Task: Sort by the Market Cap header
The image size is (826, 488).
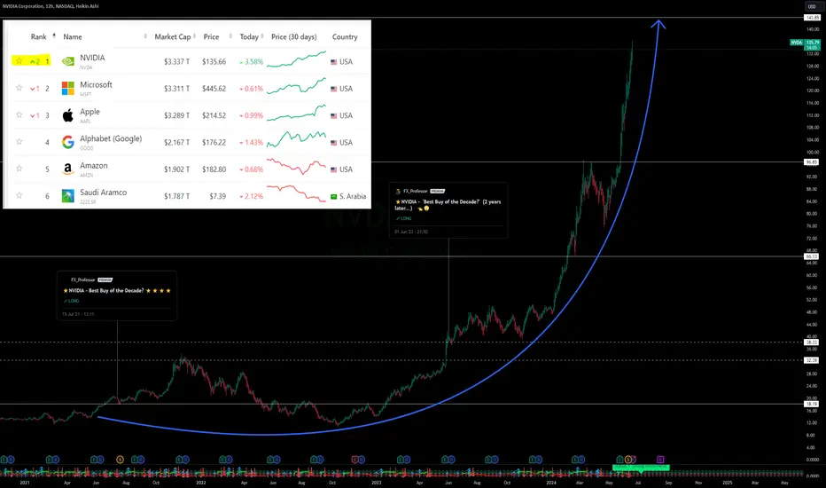Action: coord(172,37)
